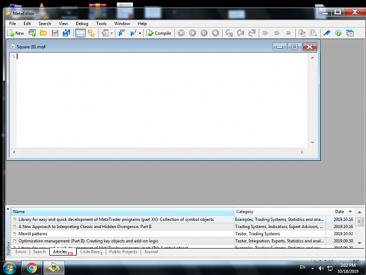Screen dimensions: 366x275
Task: Pause debugging with the pause icon
Action: pyautogui.click(x=204, y=33)
